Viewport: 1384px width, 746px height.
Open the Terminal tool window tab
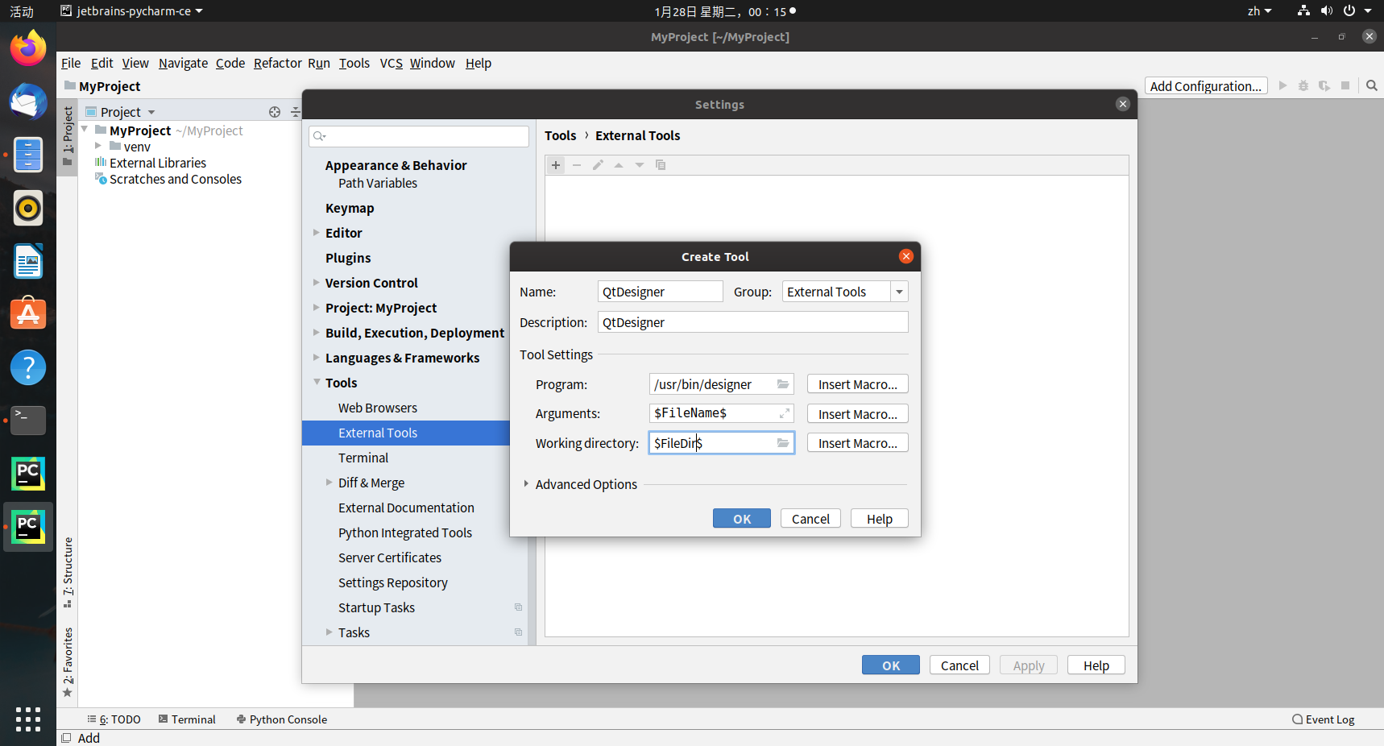click(187, 719)
